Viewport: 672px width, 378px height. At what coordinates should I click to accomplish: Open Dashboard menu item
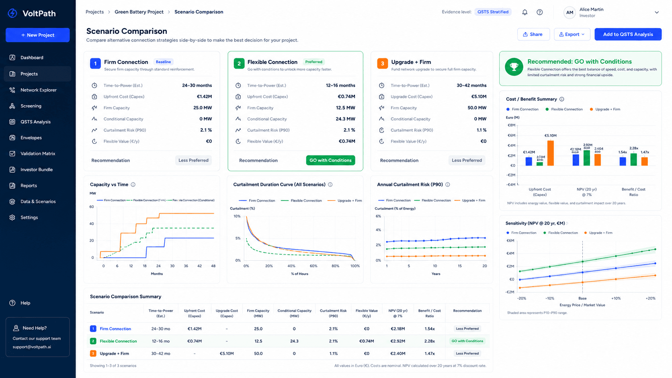pos(38,57)
